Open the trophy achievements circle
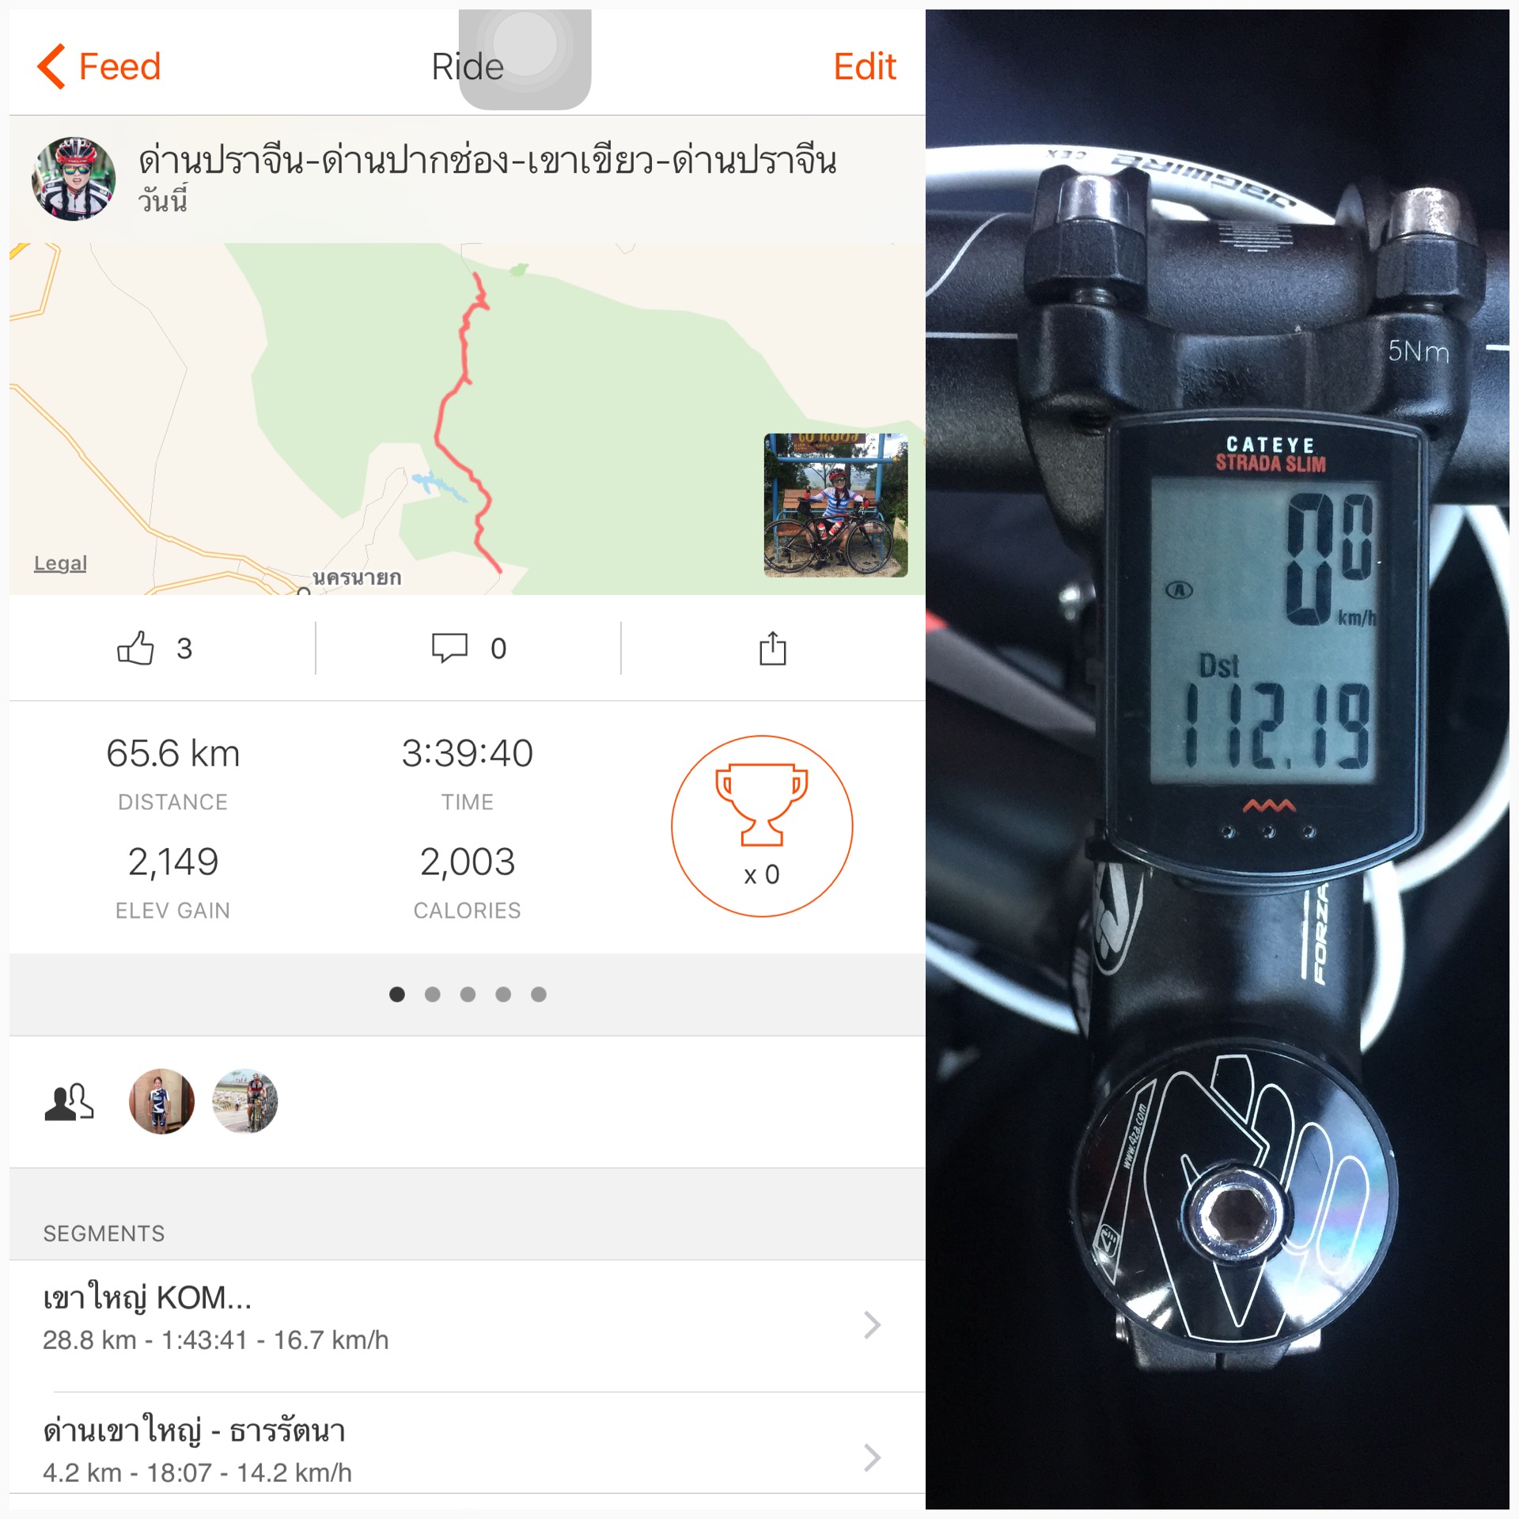1519x1519 pixels. click(x=761, y=826)
